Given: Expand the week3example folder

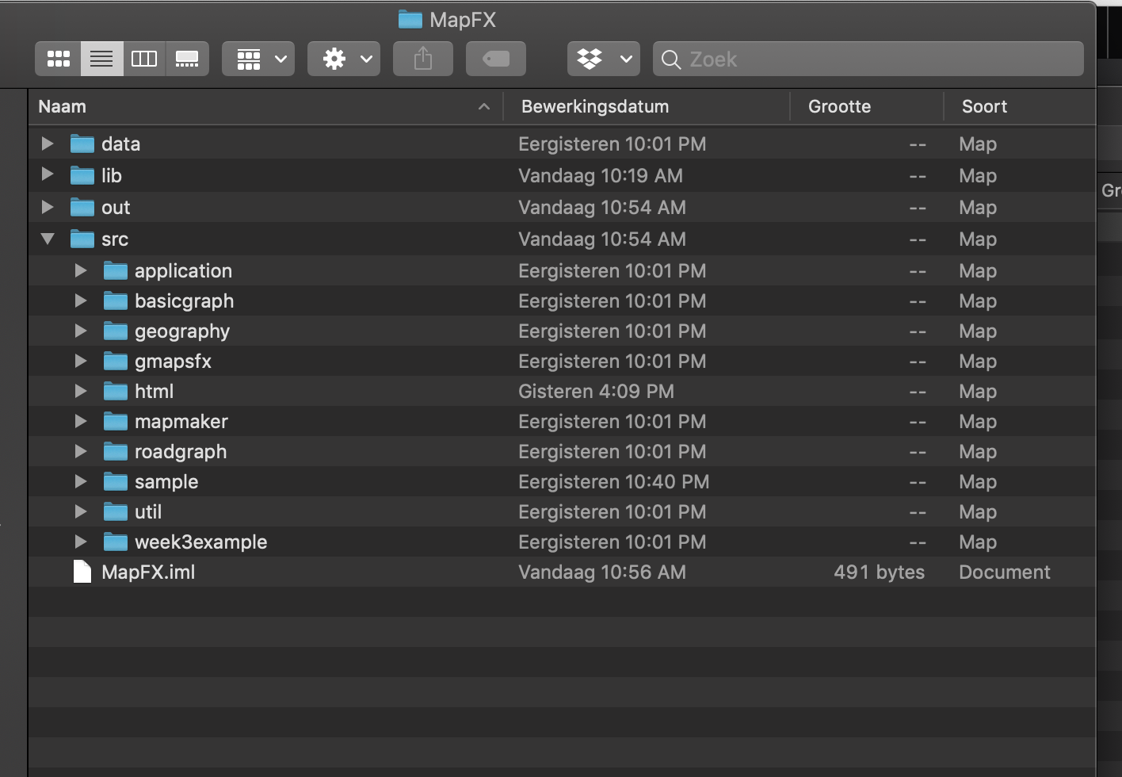Looking at the screenshot, I should point(81,542).
